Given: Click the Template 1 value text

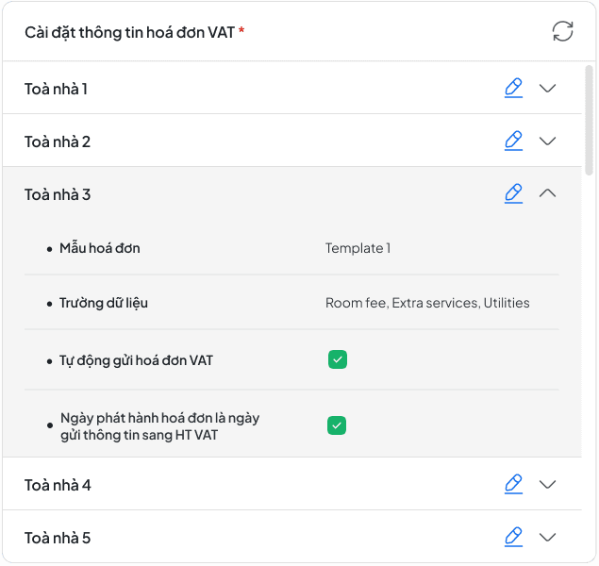Looking at the screenshot, I should [x=358, y=248].
